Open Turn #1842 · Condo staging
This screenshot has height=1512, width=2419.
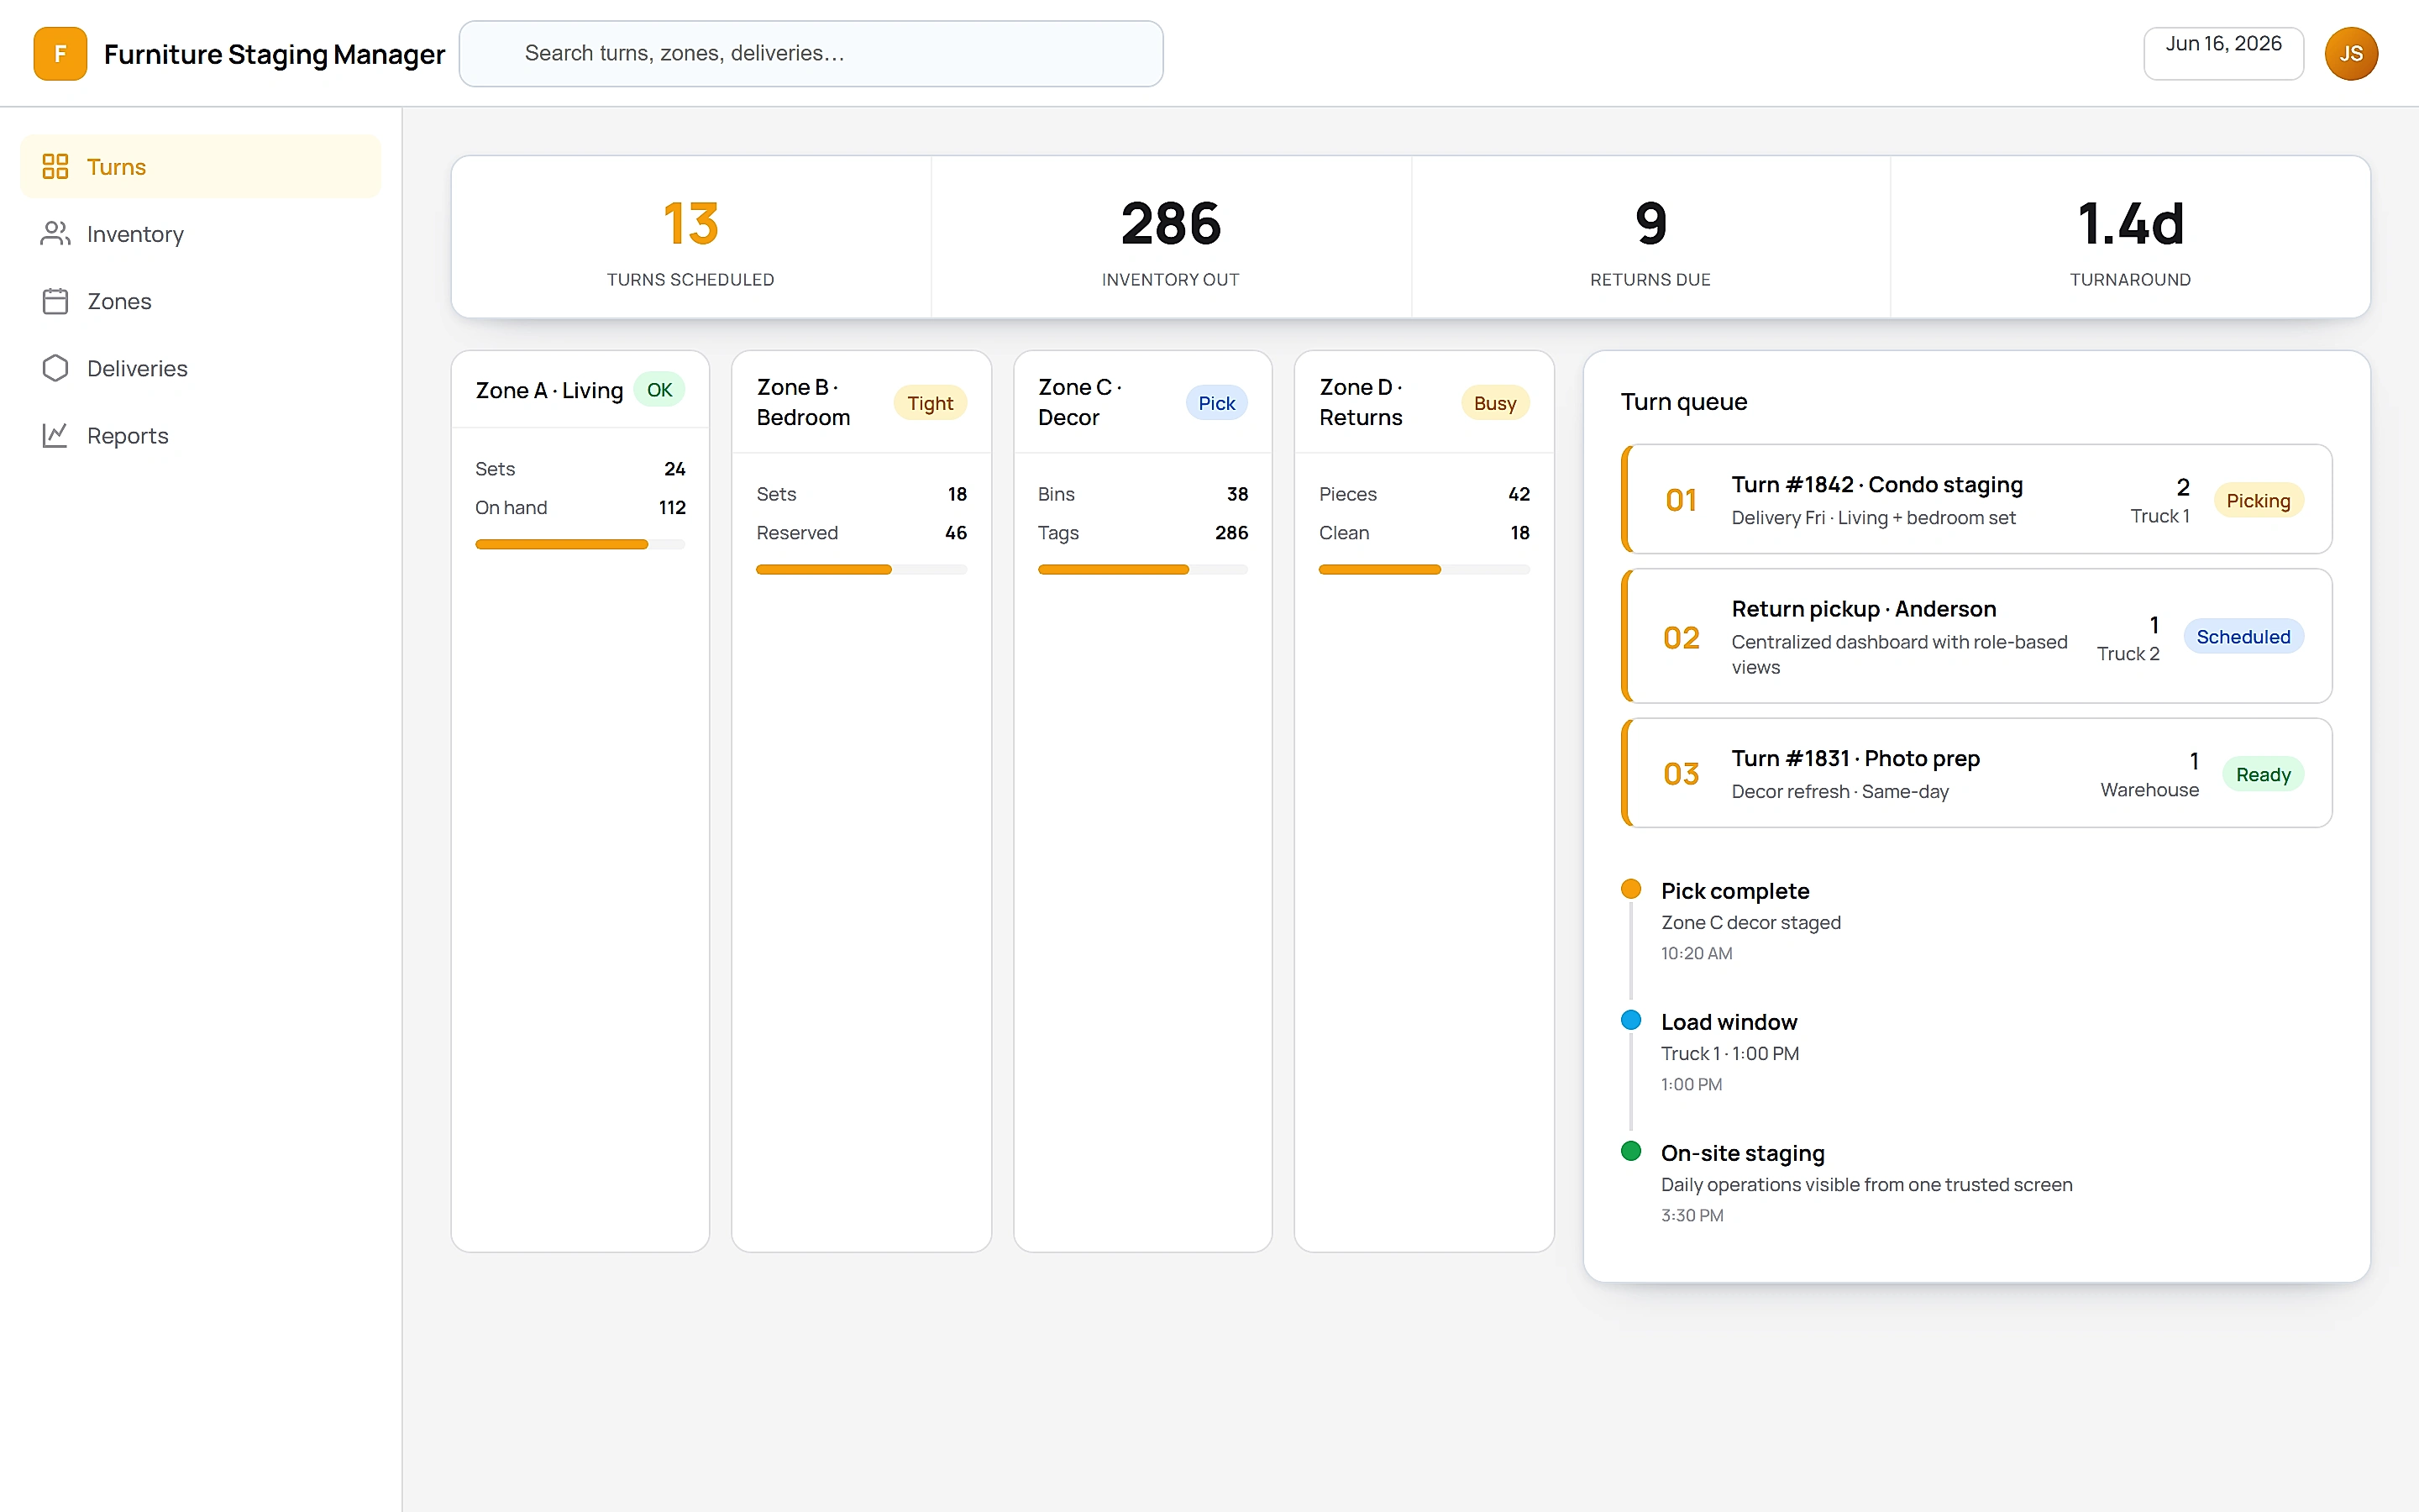(x=1976, y=499)
